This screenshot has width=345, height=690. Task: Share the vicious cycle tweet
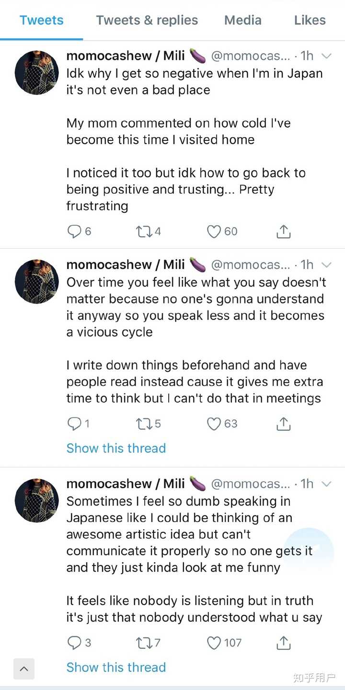pos(284,424)
